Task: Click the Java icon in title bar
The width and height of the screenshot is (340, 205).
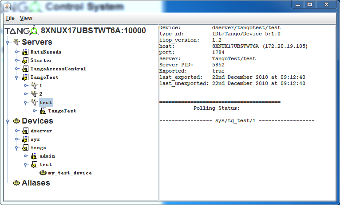Action: 7,6
